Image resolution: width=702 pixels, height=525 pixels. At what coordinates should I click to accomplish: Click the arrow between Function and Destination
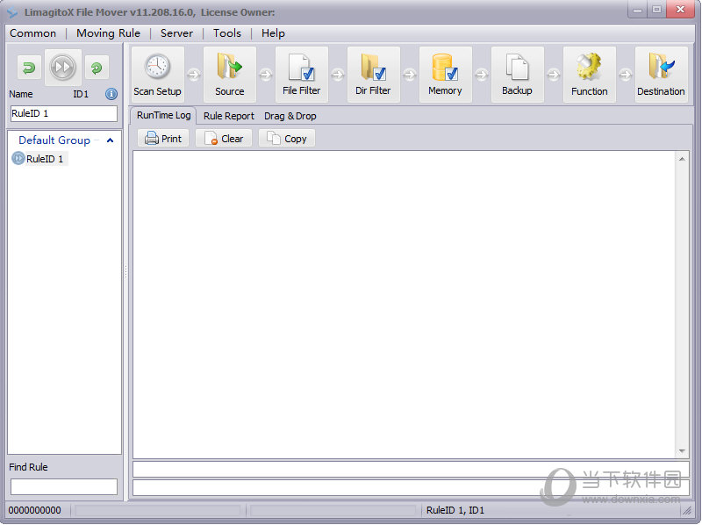626,75
